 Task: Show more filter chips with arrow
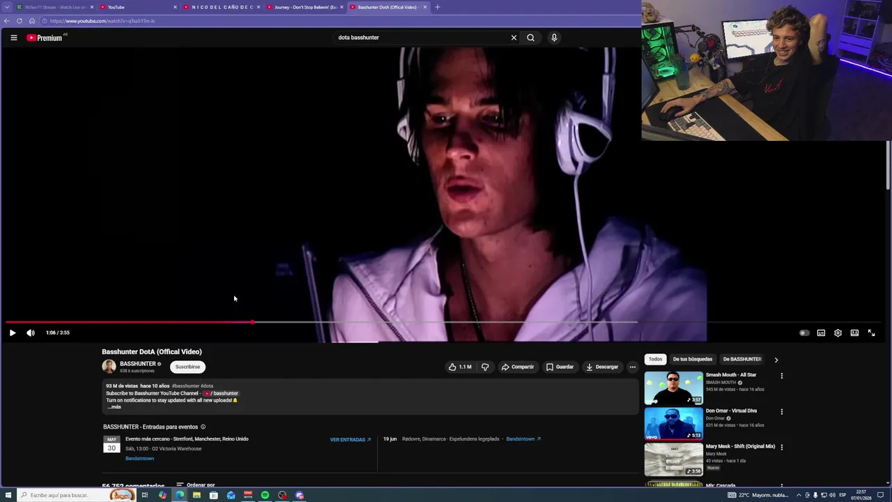(776, 360)
